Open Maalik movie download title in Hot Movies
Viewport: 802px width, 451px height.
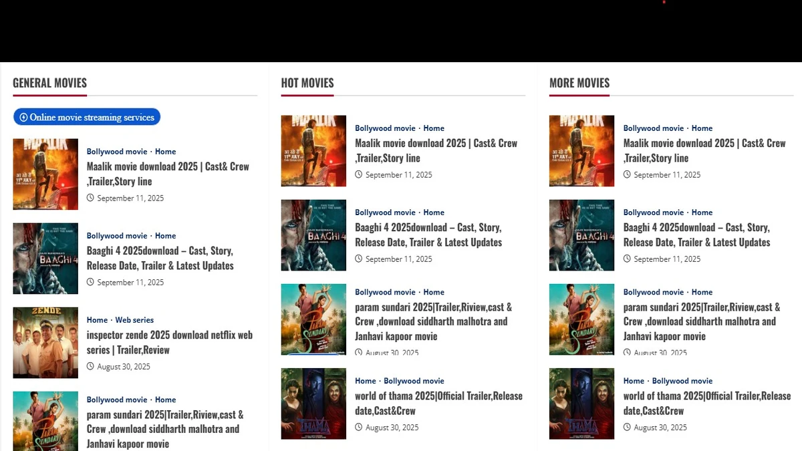(436, 150)
